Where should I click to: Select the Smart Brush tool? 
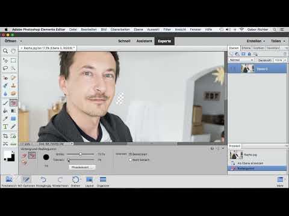coord(5,86)
